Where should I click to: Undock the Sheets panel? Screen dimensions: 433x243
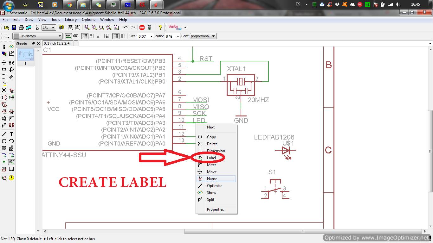click(33, 44)
